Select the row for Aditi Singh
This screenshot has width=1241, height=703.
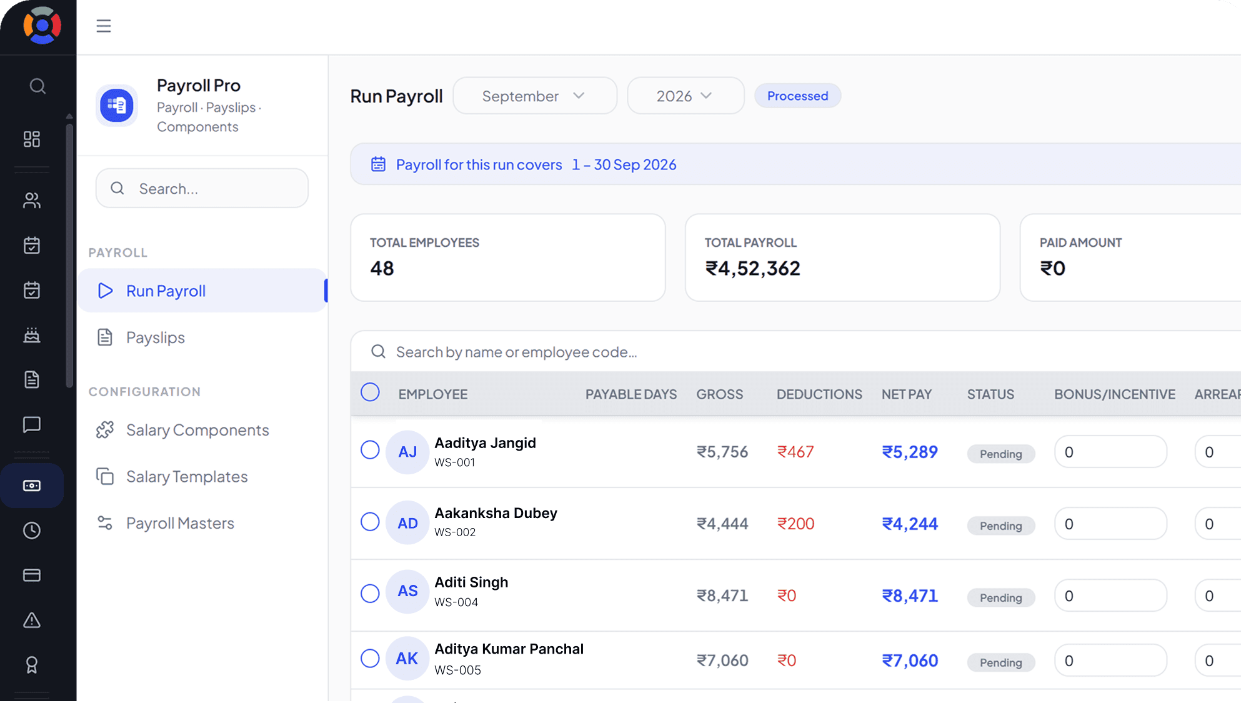370,594
